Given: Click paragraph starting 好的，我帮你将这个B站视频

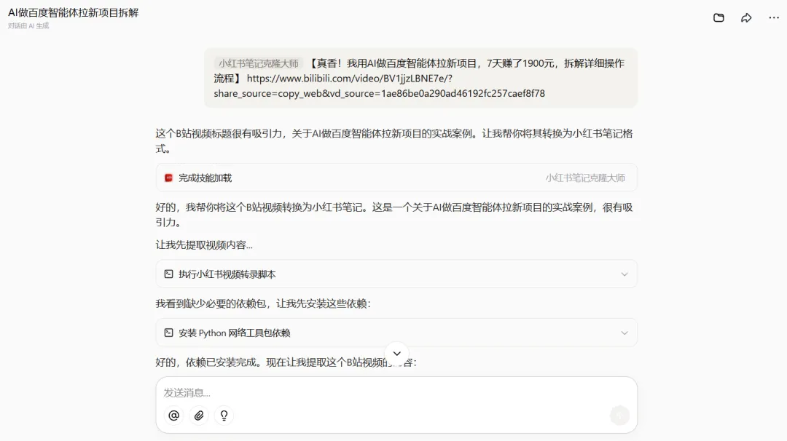Looking at the screenshot, I should [394, 215].
